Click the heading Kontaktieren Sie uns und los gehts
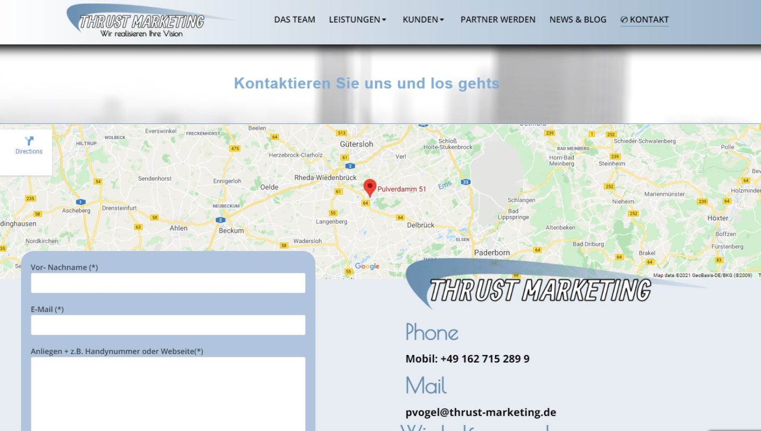Screen dimensions: 761x431 pyautogui.click(x=367, y=84)
